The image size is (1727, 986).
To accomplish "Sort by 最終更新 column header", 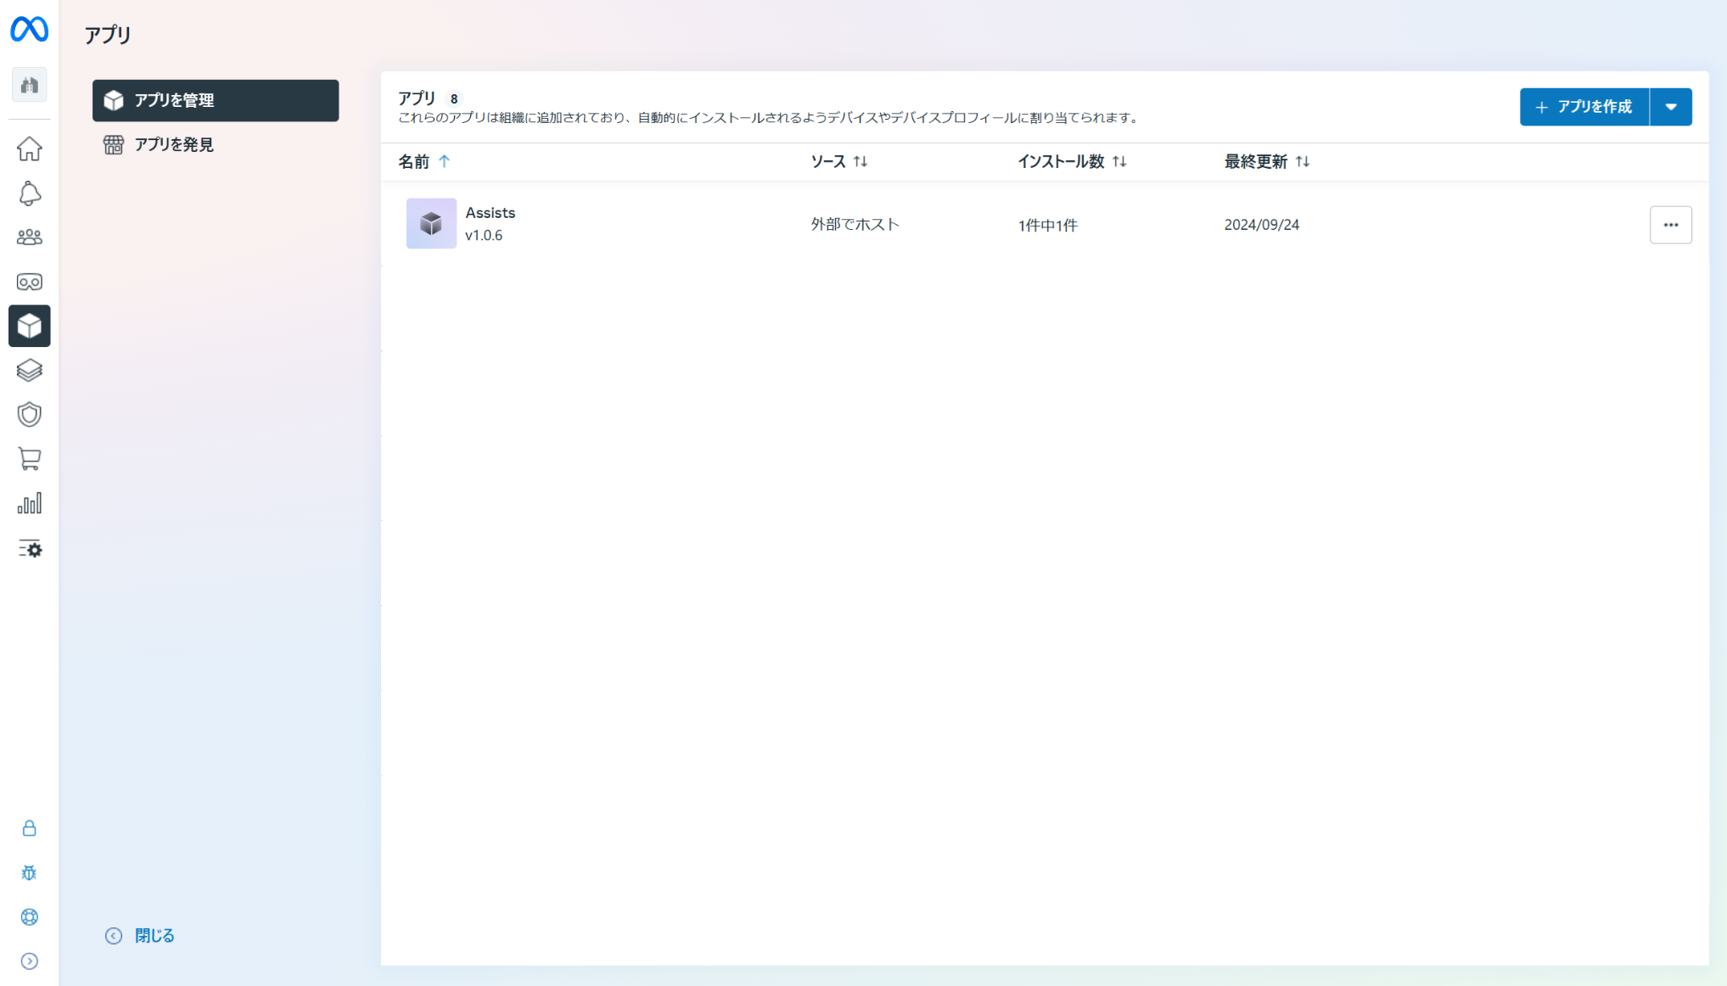I will (1266, 161).
